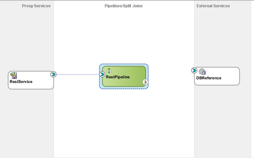The height and width of the screenshot is (158, 254).
Task: Click the External Services lane header
Action: point(213,6)
